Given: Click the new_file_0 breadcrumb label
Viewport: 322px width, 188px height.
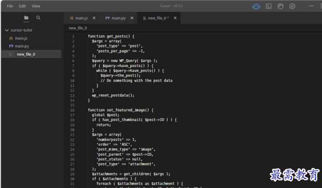Looking at the screenshot, I should click(x=78, y=28).
